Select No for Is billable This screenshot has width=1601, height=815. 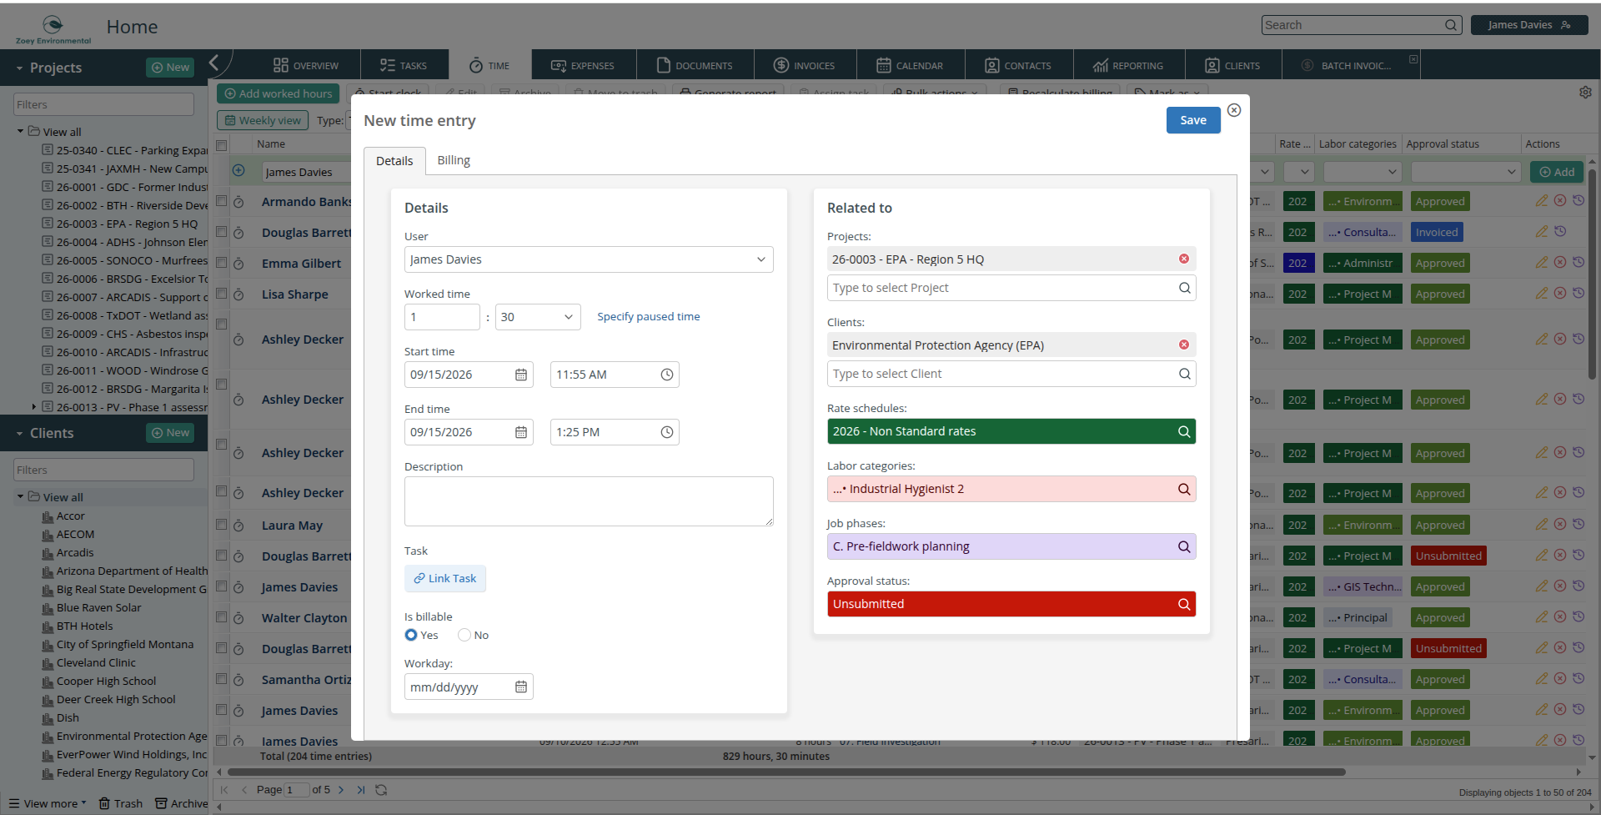[464, 635]
